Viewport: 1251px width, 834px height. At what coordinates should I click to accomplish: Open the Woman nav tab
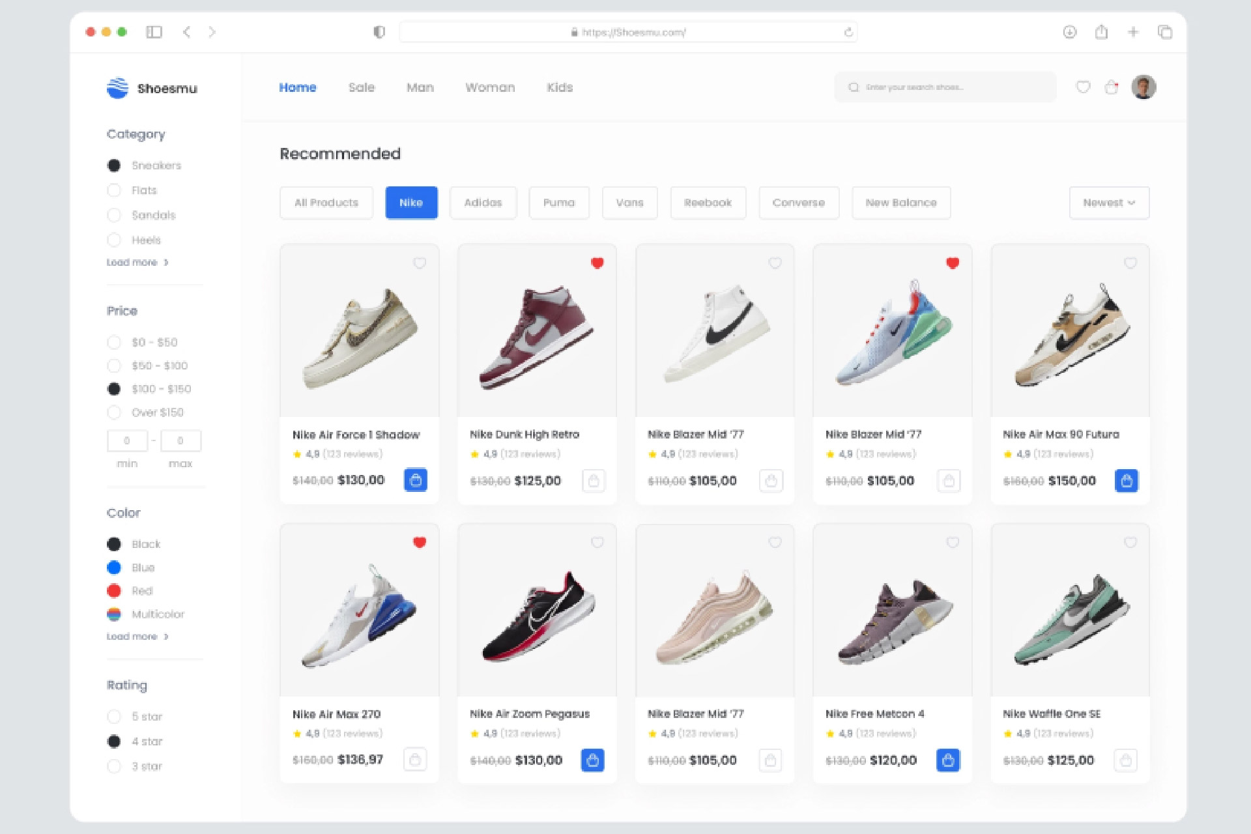coord(490,87)
